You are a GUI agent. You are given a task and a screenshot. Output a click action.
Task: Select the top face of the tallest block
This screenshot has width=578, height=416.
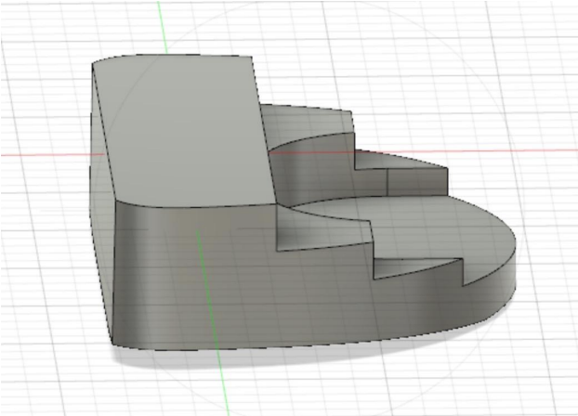coord(186,130)
